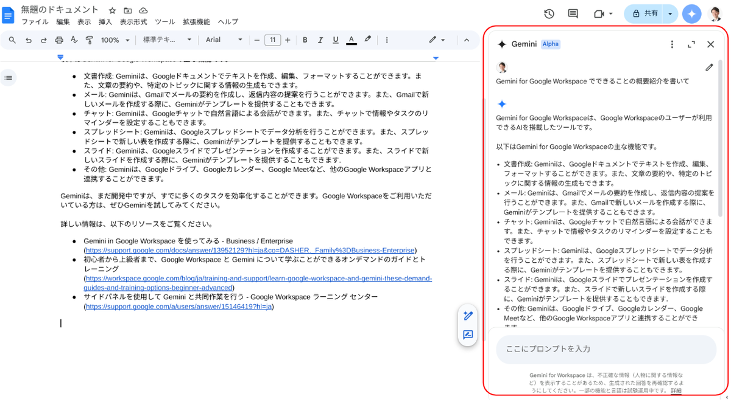Open the ファイル menu
The image size is (731, 402).
coord(35,22)
